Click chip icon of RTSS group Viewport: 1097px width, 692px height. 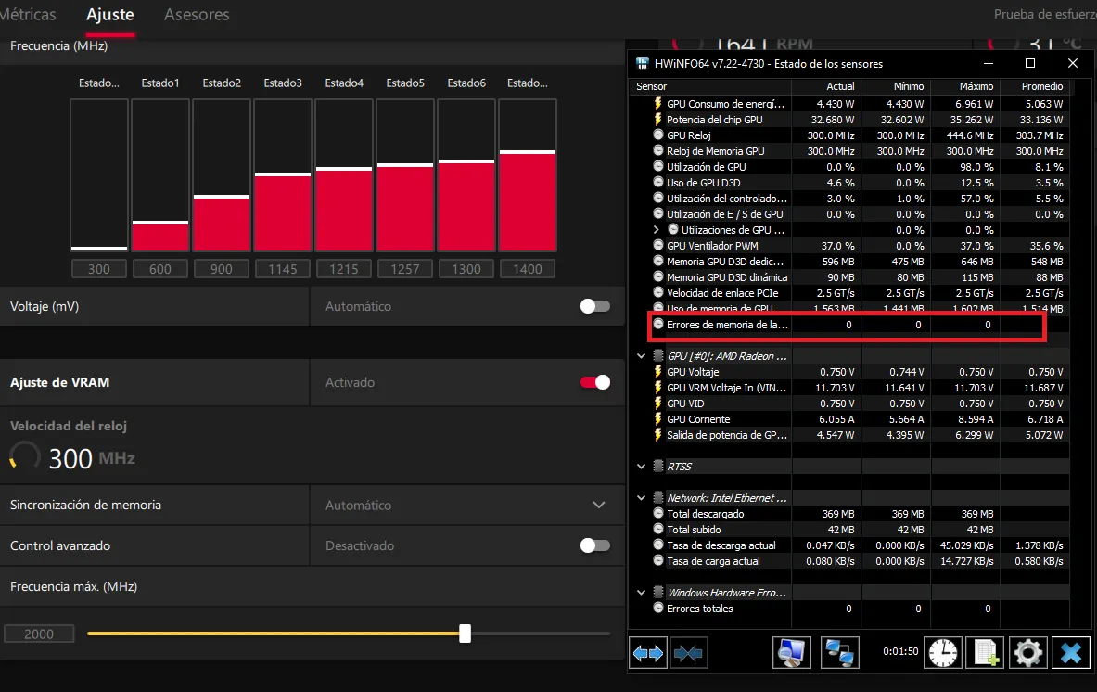coord(658,466)
